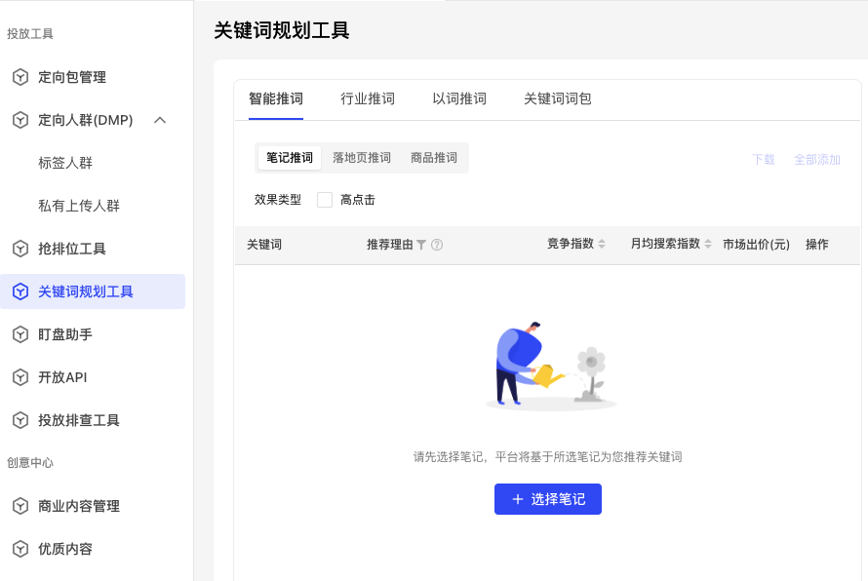Click the cube icon beside 盯盘助手
Image resolution: width=868 pixels, height=581 pixels.
click(x=20, y=334)
